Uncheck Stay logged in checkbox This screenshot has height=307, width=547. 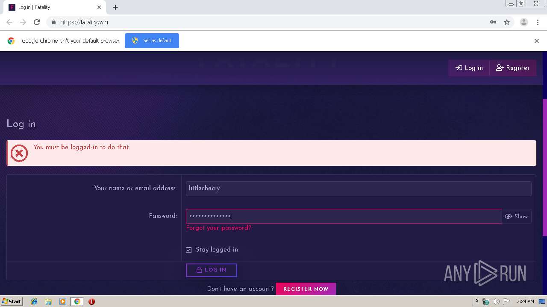189,250
